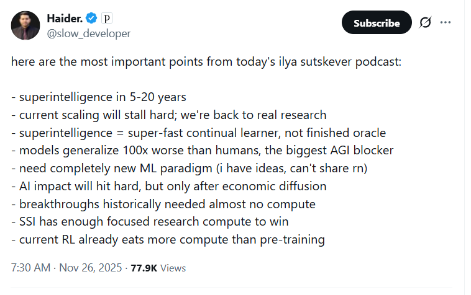This screenshot has width=471, height=295.
Task: Open the three-dot more options menu
Action: (446, 22)
